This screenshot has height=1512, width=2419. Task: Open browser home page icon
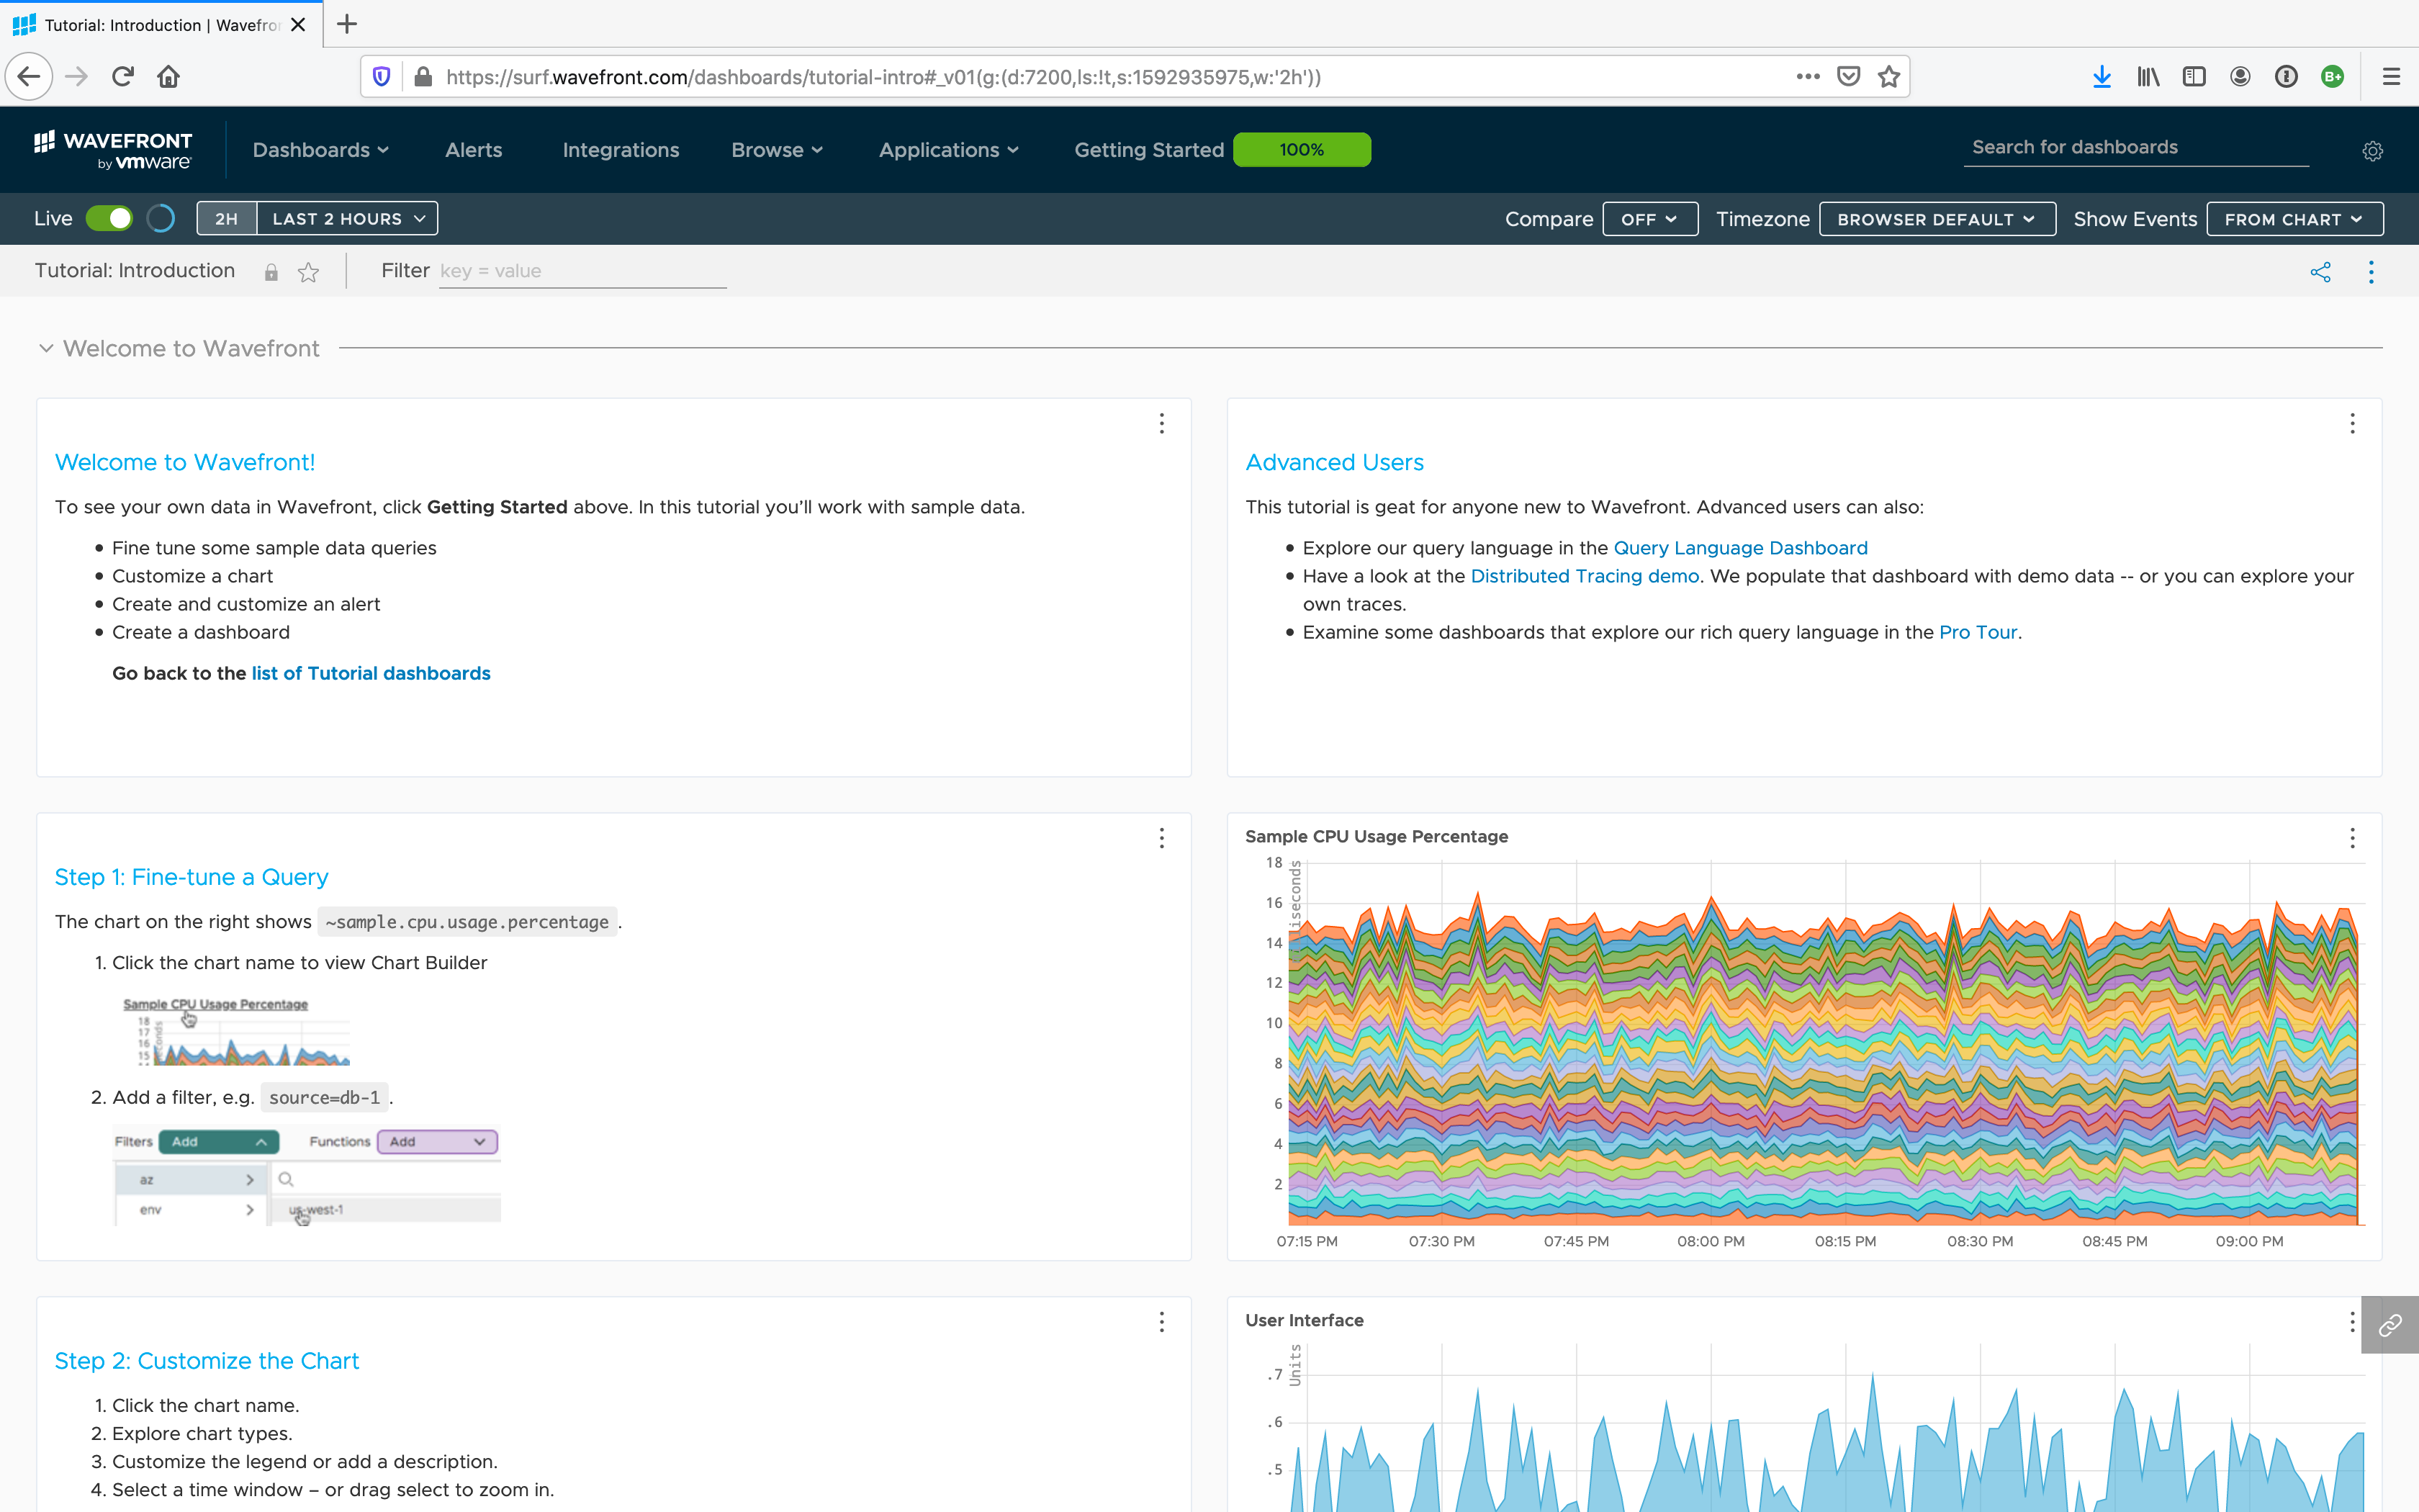168,77
